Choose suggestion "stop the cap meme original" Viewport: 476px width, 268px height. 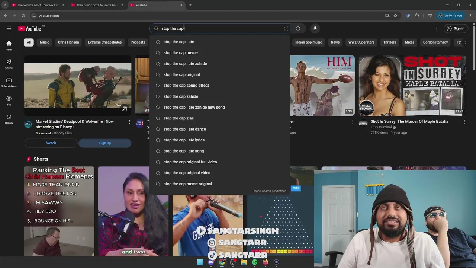click(220, 184)
